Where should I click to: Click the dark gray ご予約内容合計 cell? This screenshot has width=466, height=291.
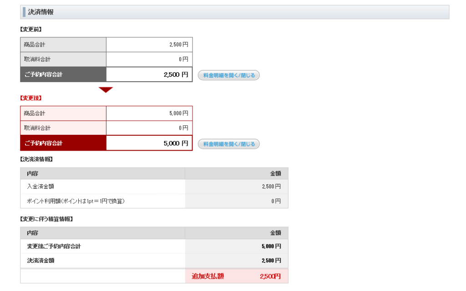[x=63, y=75]
